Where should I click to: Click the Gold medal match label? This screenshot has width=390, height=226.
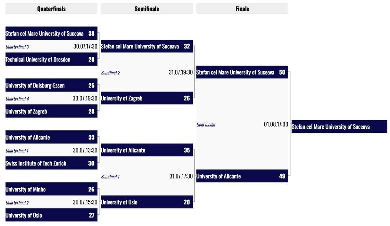[206, 125]
